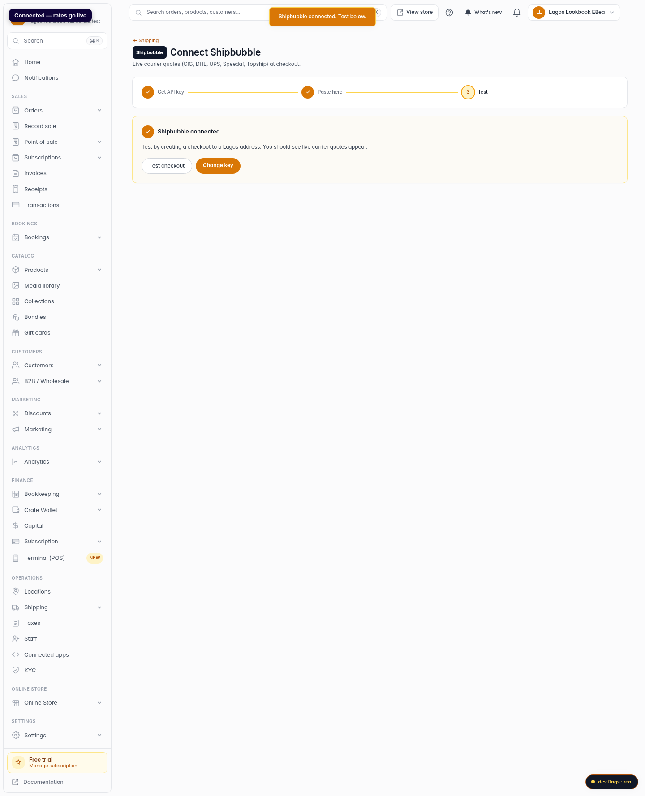Click Manage subscription link
The height and width of the screenshot is (796, 645).
coord(53,766)
